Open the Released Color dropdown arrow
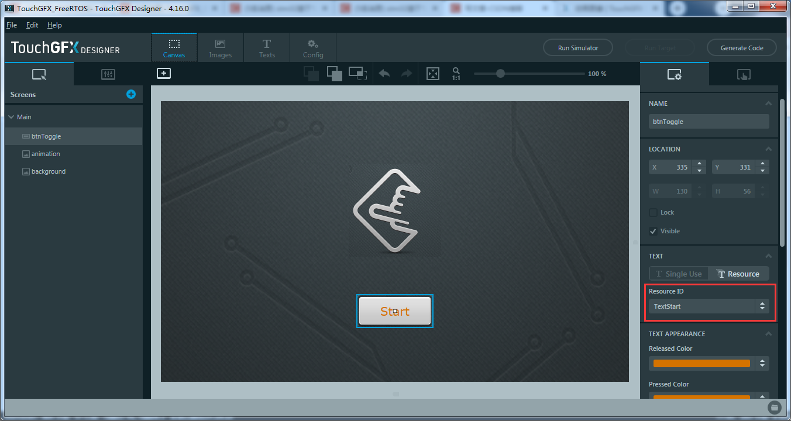 point(762,364)
